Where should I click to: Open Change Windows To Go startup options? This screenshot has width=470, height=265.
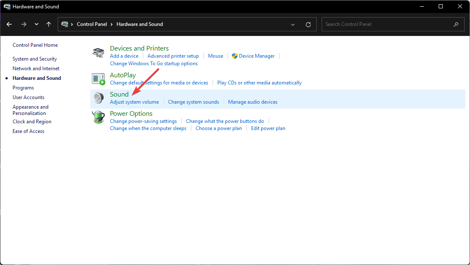tap(154, 64)
